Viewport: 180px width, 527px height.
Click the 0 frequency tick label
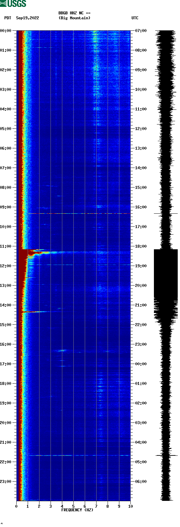pyautogui.click(x=16, y=506)
